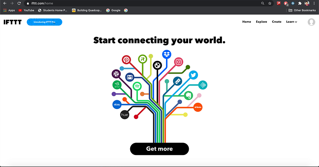This screenshot has width=319, height=167.
Task: Open the Chrome profile avatar
Action: tap(307, 3)
